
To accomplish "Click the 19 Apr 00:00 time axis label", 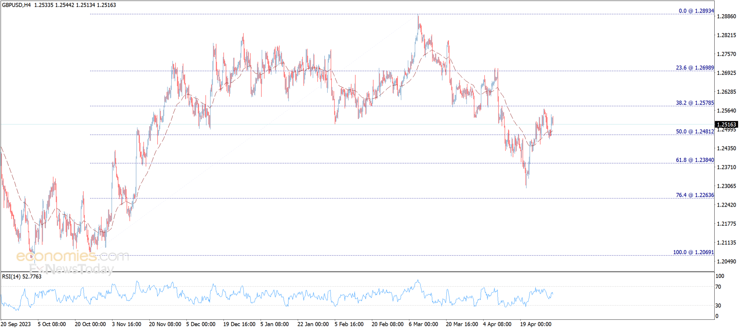I will click(535, 324).
